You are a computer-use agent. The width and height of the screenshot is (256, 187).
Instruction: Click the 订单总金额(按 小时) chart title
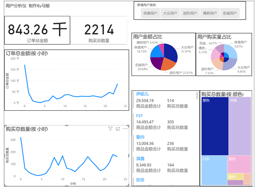pos(27,53)
